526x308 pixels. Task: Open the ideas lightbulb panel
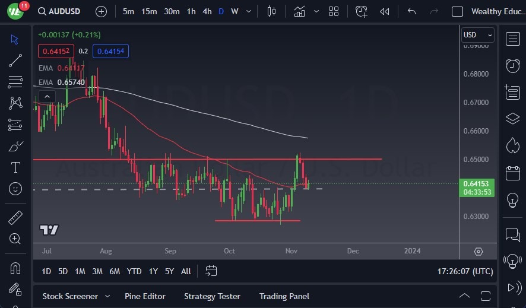point(512,201)
